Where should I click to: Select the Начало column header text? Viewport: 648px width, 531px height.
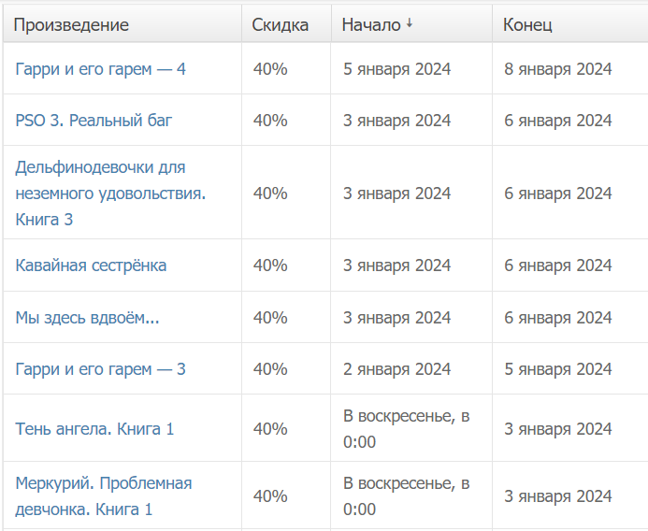pyautogui.click(x=371, y=24)
